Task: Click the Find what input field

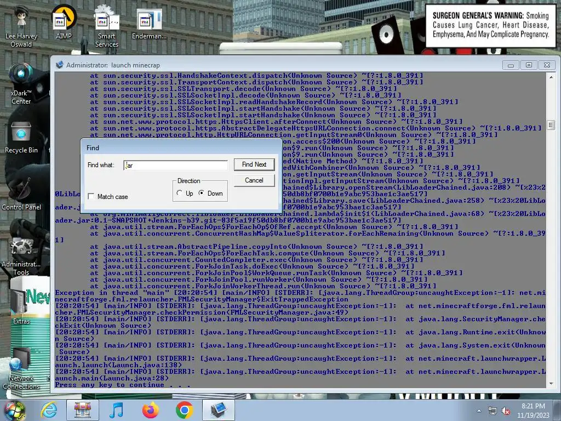Action: click(175, 165)
